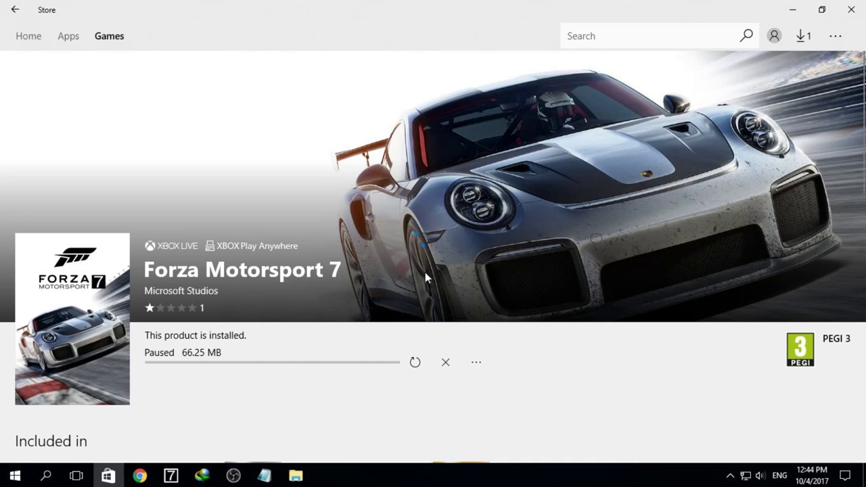The image size is (866, 487).
Task: Click the Xbox Play Anywhere badge
Action: point(252,246)
